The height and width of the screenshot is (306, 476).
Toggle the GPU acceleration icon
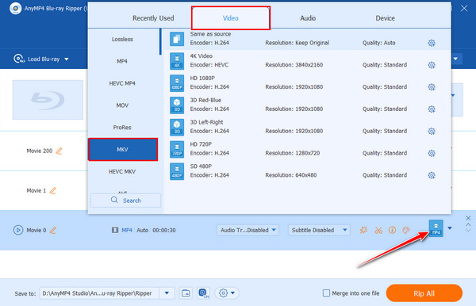point(203,293)
